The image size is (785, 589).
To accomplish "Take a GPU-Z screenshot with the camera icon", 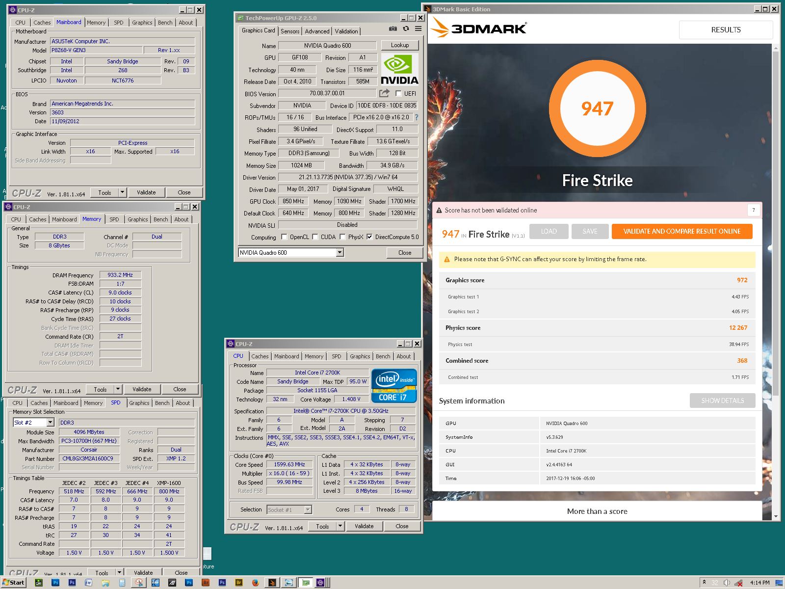I will tap(393, 29).
